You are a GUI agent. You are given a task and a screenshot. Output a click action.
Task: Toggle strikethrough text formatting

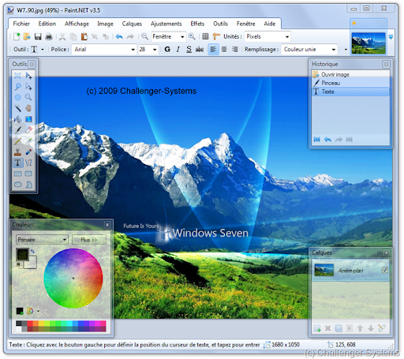tap(200, 49)
